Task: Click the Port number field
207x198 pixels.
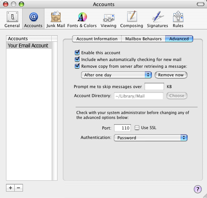Action: click(123, 128)
